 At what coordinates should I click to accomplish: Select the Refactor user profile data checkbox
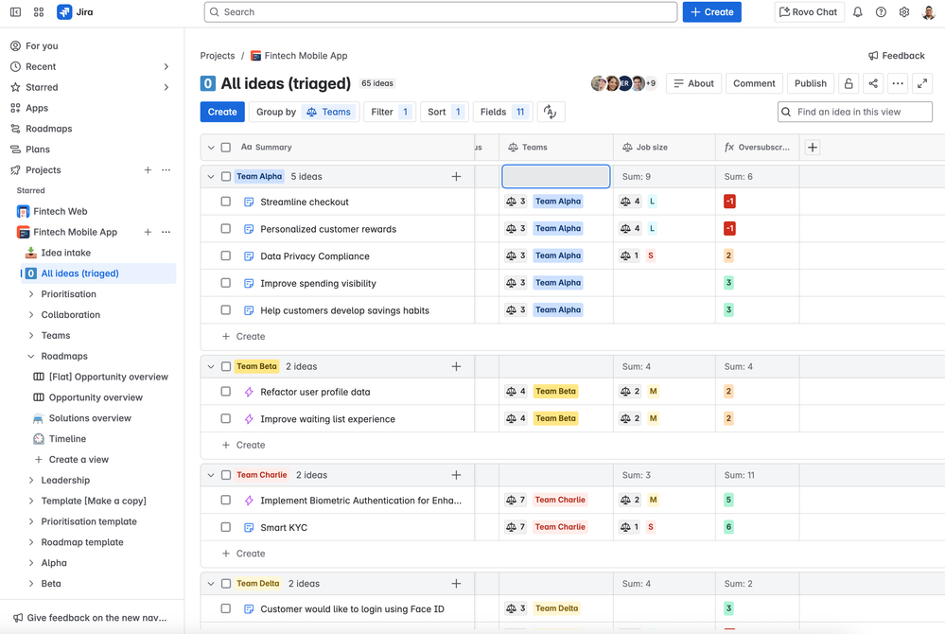225,391
